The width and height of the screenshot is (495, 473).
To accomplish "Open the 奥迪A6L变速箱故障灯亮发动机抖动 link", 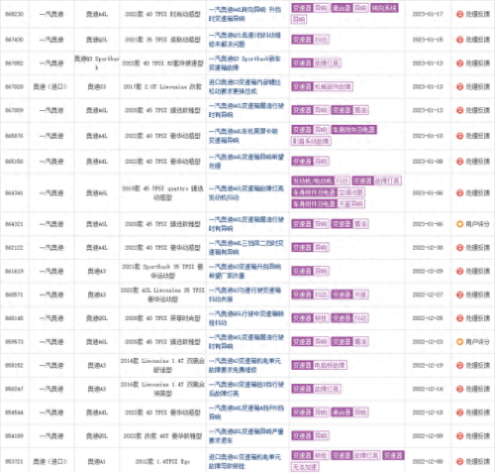I will click(x=247, y=192).
